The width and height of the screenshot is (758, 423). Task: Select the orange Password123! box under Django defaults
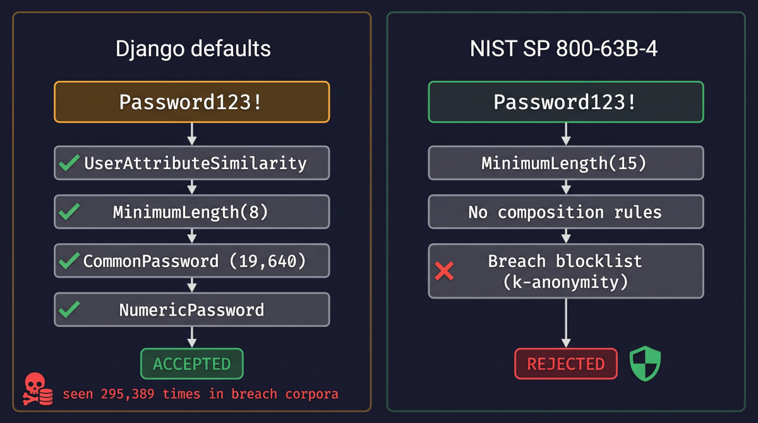click(192, 102)
